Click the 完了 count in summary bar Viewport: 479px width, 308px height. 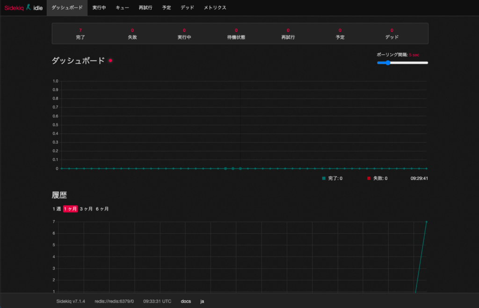[x=80, y=30]
